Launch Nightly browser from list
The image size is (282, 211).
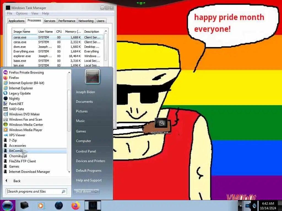(x=12, y=99)
